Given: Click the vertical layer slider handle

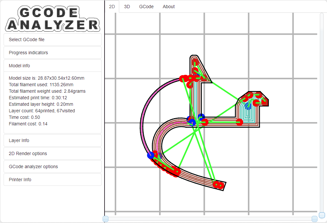Looking at the screenshot, I should tap(322, 215).
